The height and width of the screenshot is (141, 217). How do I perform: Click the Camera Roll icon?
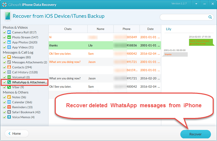pyautogui.click(x=9, y=32)
